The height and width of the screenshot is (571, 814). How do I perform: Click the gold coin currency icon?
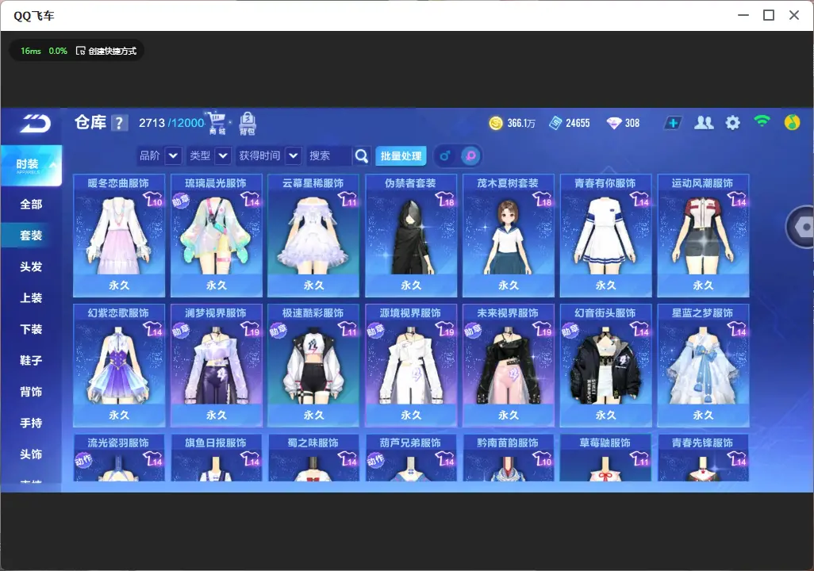[x=496, y=123]
